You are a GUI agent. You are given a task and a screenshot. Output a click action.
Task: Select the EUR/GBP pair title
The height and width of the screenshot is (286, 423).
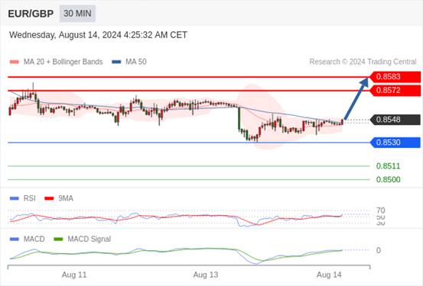pos(31,14)
